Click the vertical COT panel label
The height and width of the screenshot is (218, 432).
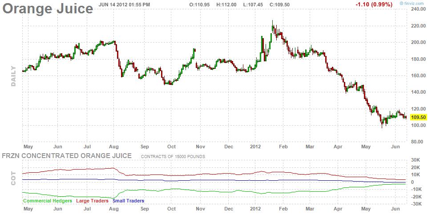pos(13,178)
